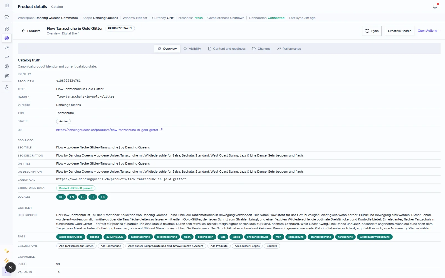The width and height of the screenshot is (445, 278).
Task: Open the brain icon in sidebar
Action: (7, 66)
